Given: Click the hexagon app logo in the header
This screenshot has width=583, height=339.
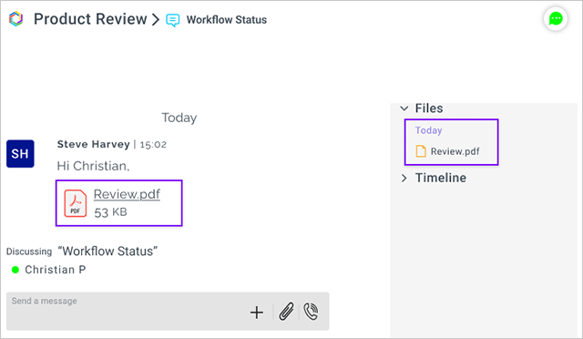Looking at the screenshot, I should 16,18.
